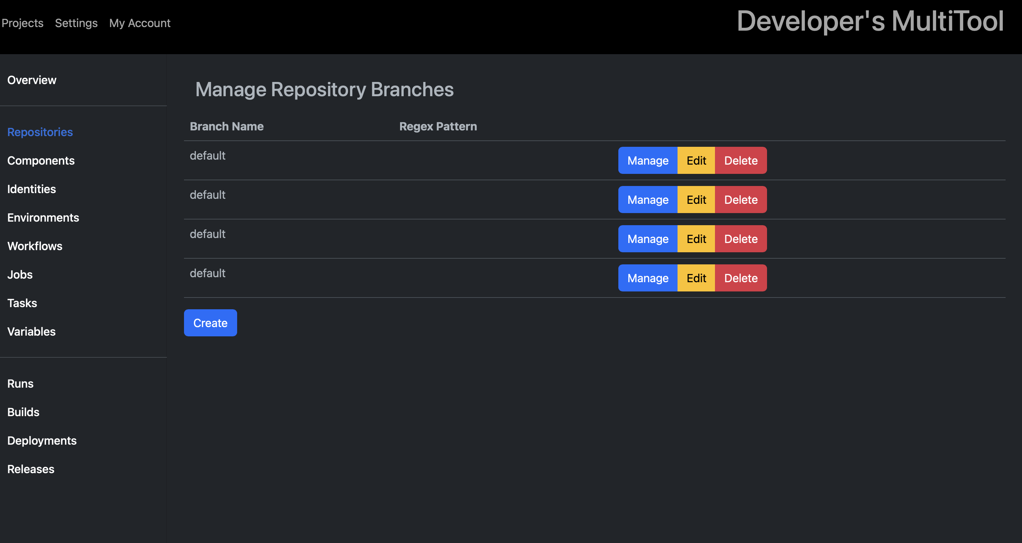
Task: Expand the Projects top navigation menu
Action: pyautogui.click(x=22, y=22)
